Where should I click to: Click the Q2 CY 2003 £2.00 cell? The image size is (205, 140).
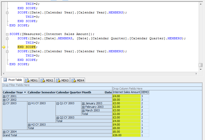(126, 117)
